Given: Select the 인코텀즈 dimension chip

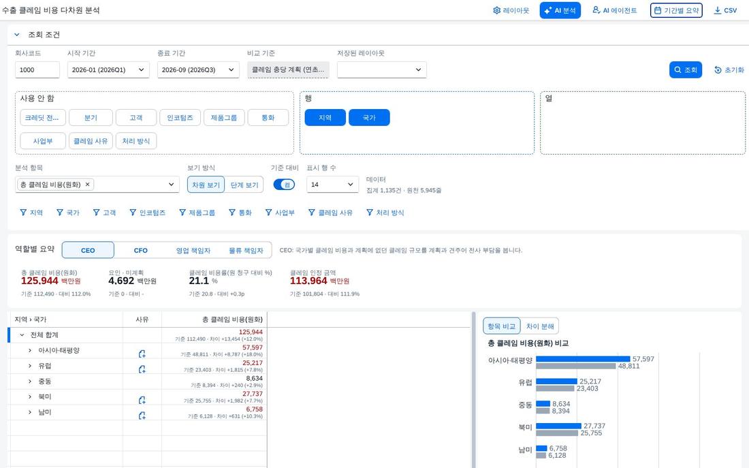Looking at the screenshot, I should tap(180, 118).
